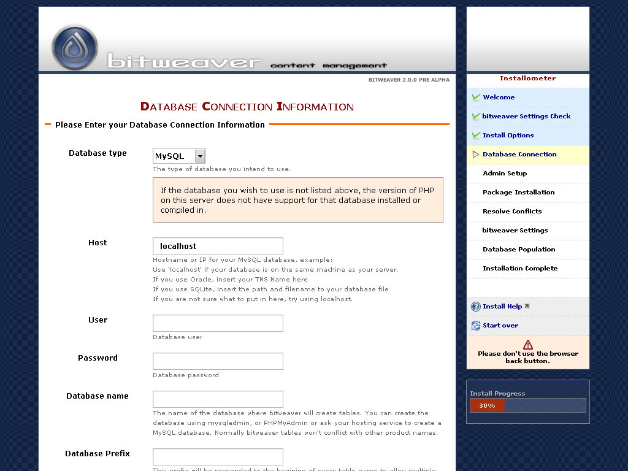Click the Installometer heading
Screen dimensions: 628x471
pyautogui.click(x=528, y=78)
